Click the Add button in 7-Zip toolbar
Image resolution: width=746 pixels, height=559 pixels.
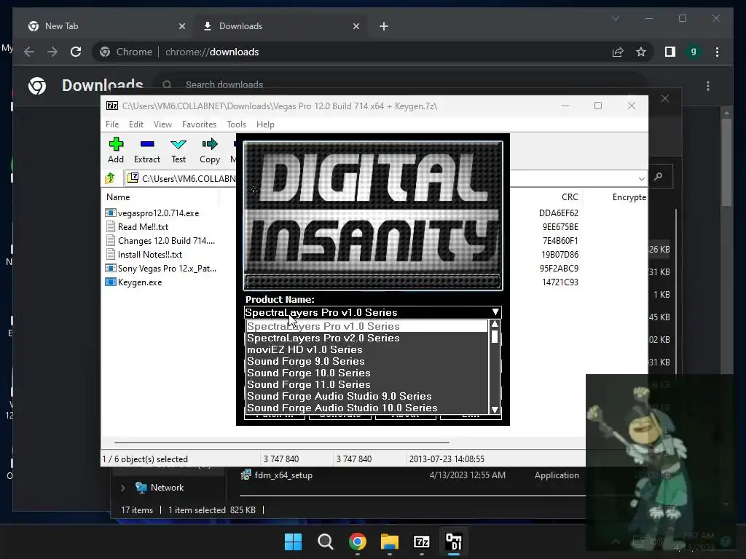[x=116, y=151]
